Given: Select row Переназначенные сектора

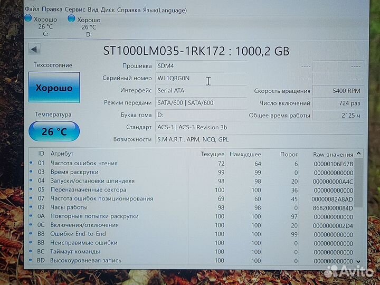Looking at the screenshot, I should [192, 190].
